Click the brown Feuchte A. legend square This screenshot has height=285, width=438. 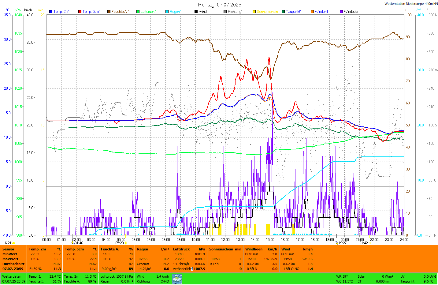[109, 12]
